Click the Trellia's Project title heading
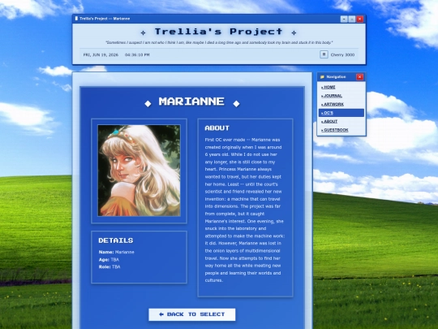Image resolution: width=438 pixels, height=329 pixels. [218, 32]
